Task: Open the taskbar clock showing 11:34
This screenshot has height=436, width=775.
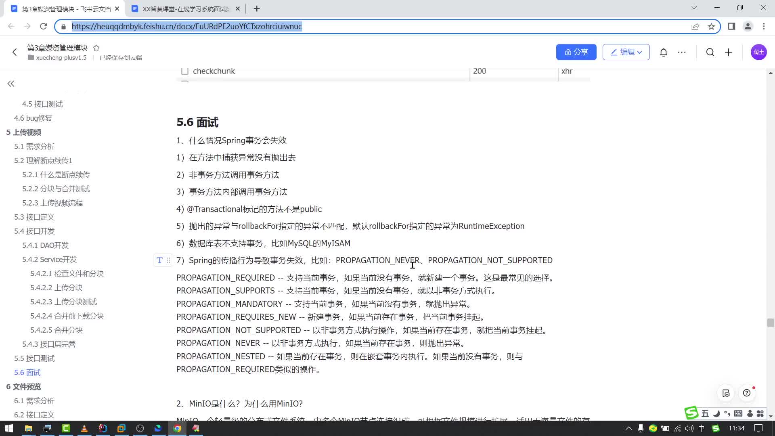Action: (737, 428)
